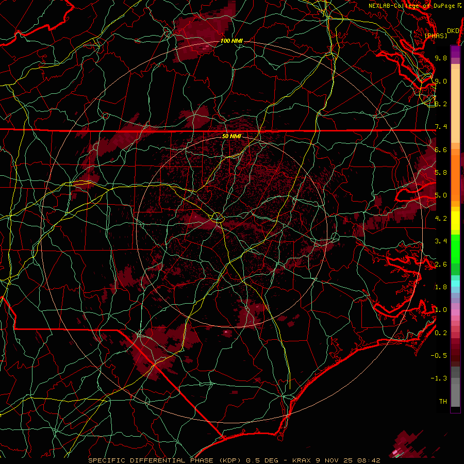
Task: Pick the peach segment of the color bar
Action: [x=455, y=105]
